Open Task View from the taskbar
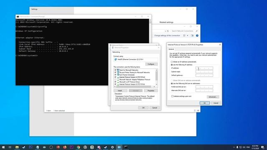 coord(10,147)
